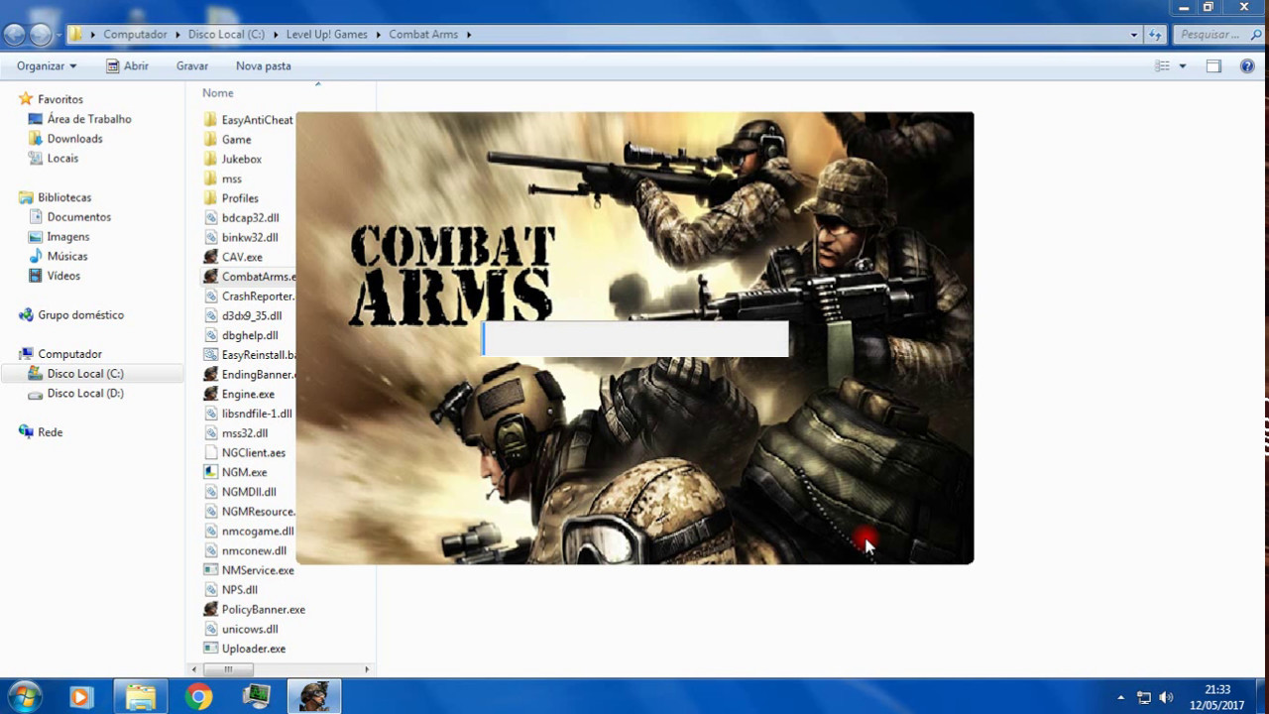Image resolution: width=1269 pixels, height=714 pixels.
Task: Switch to Combat Arms taskbar icon
Action: coord(314,697)
